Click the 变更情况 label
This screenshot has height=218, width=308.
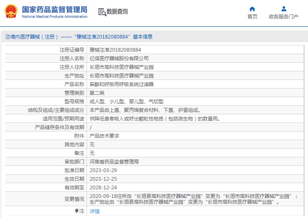click(74, 199)
